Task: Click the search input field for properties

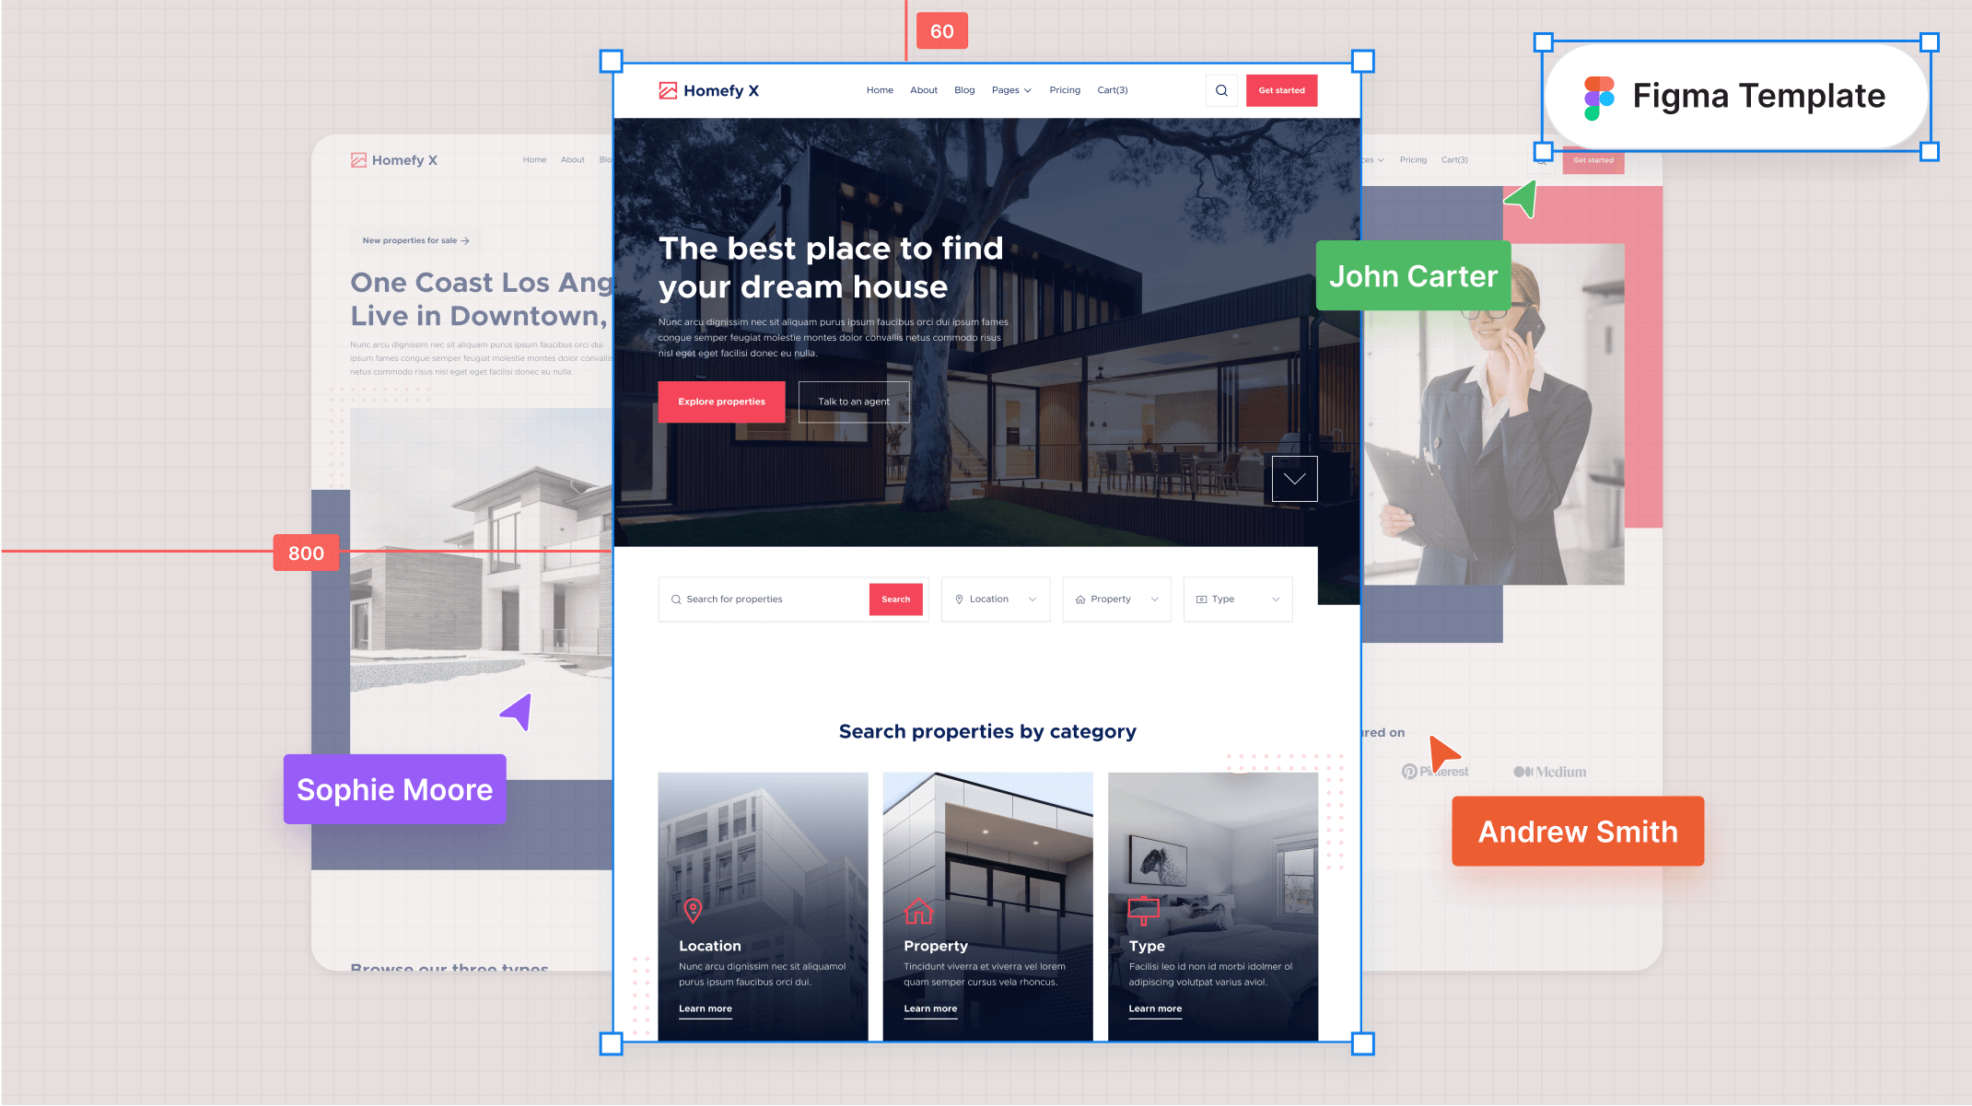Action: click(x=765, y=599)
